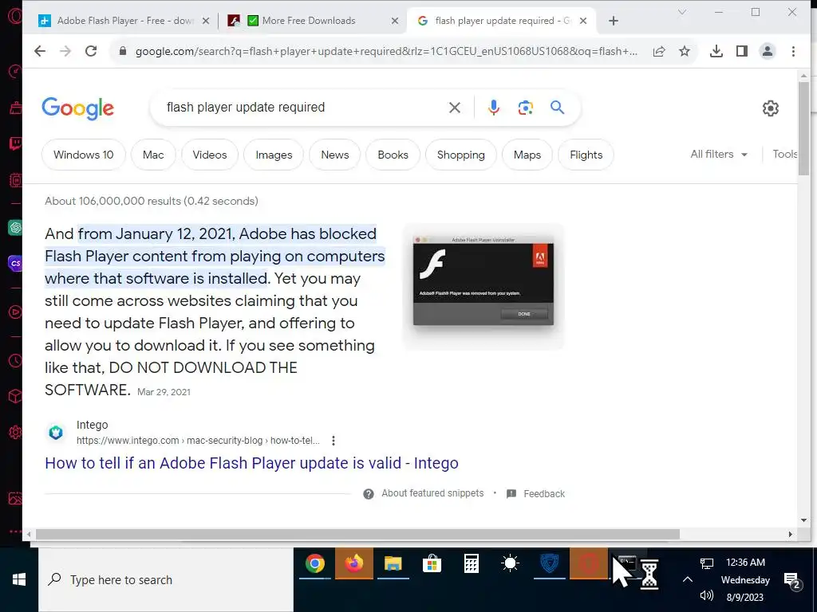This screenshot has width=817, height=612.
Task: Open Google quick settings gear
Action: tap(771, 108)
